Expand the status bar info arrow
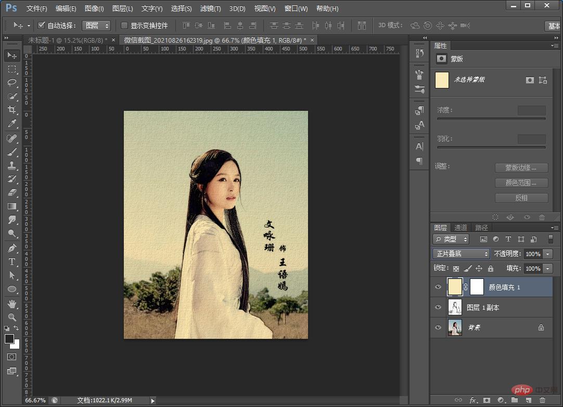563x407 pixels. point(153,401)
